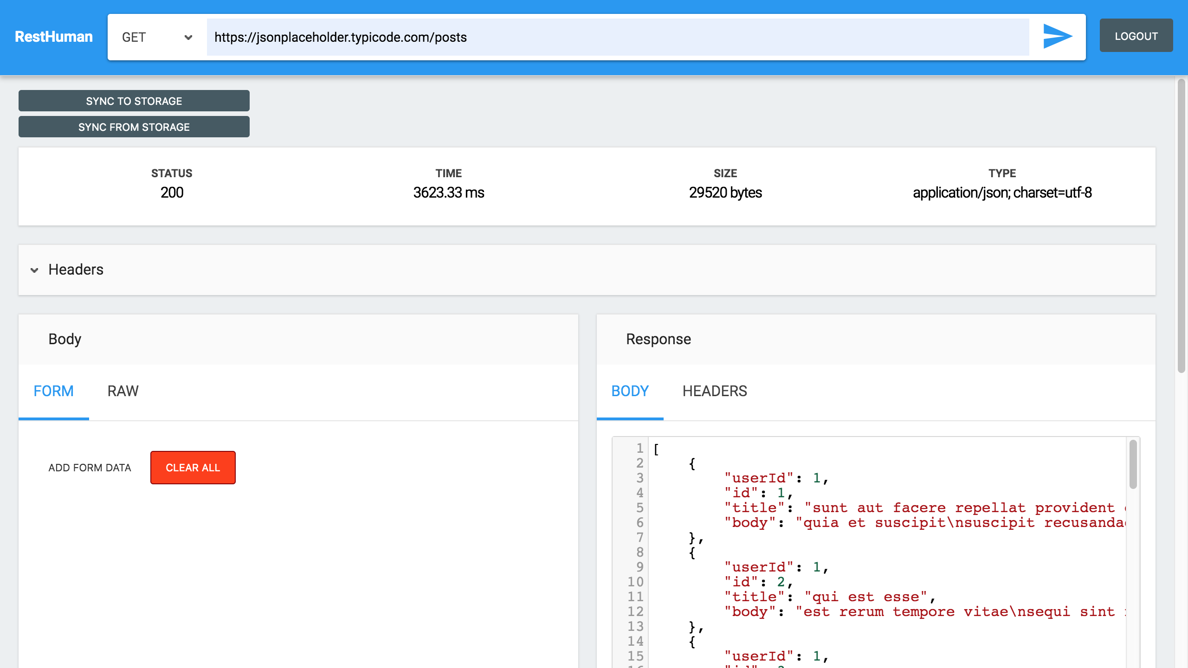This screenshot has height=668, width=1188.
Task: Click SYNC FROM STORAGE button
Action: pyautogui.click(x=134, y=127)
